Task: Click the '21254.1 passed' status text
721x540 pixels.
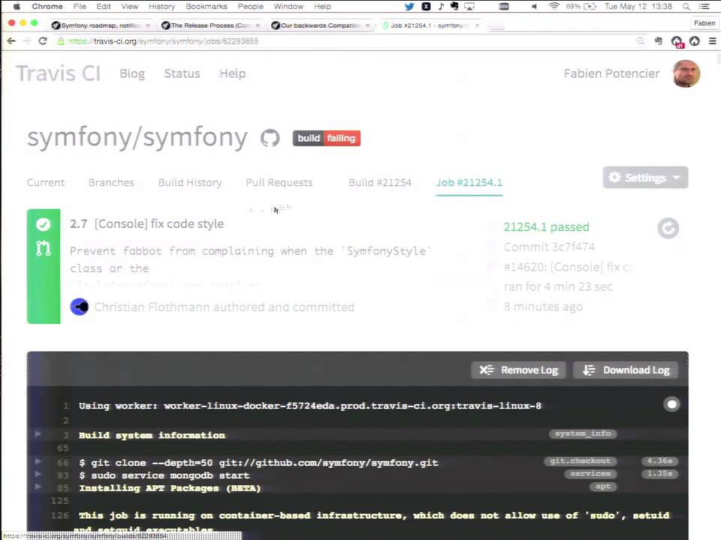Action: 546,226
